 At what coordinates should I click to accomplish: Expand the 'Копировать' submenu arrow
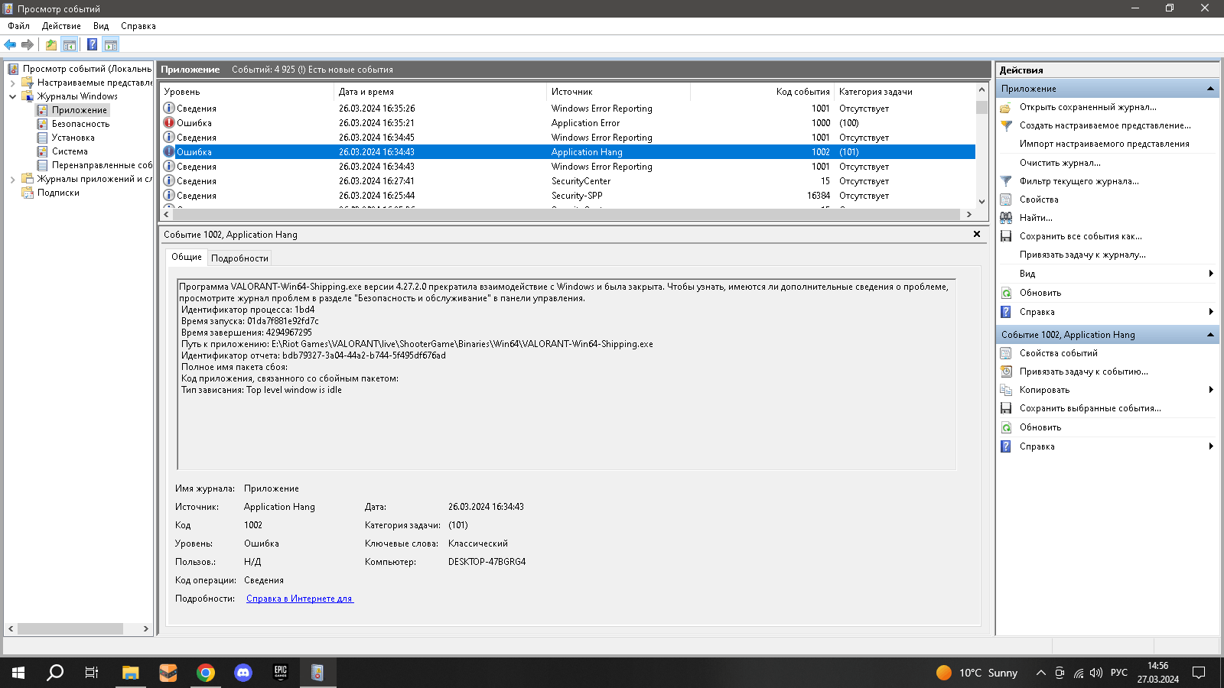pyautogui.click(x=1211, y=390)
